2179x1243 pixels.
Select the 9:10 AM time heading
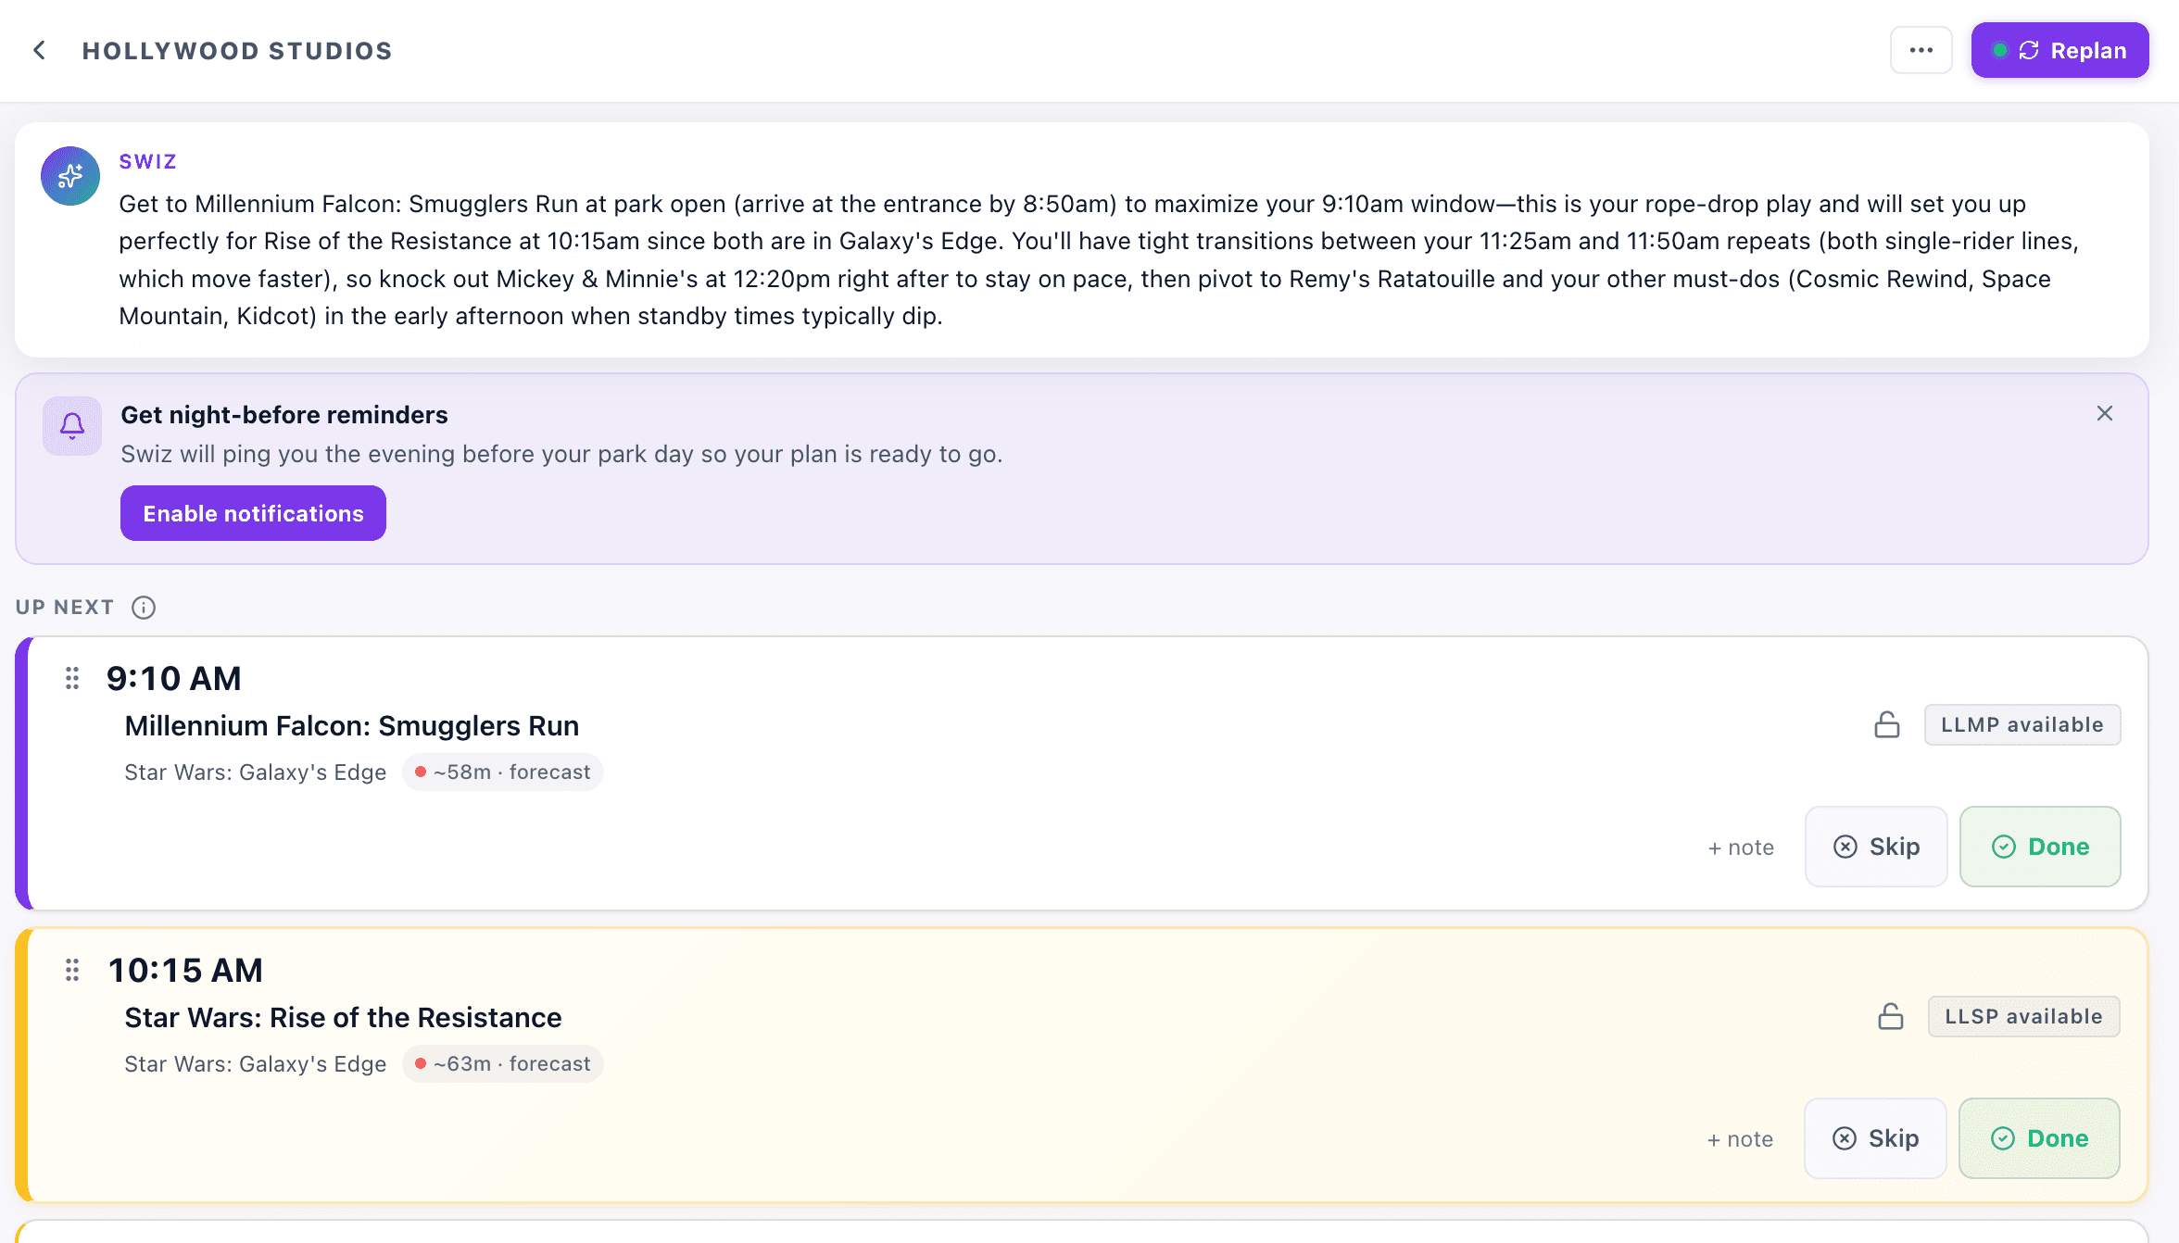(174, 678)
